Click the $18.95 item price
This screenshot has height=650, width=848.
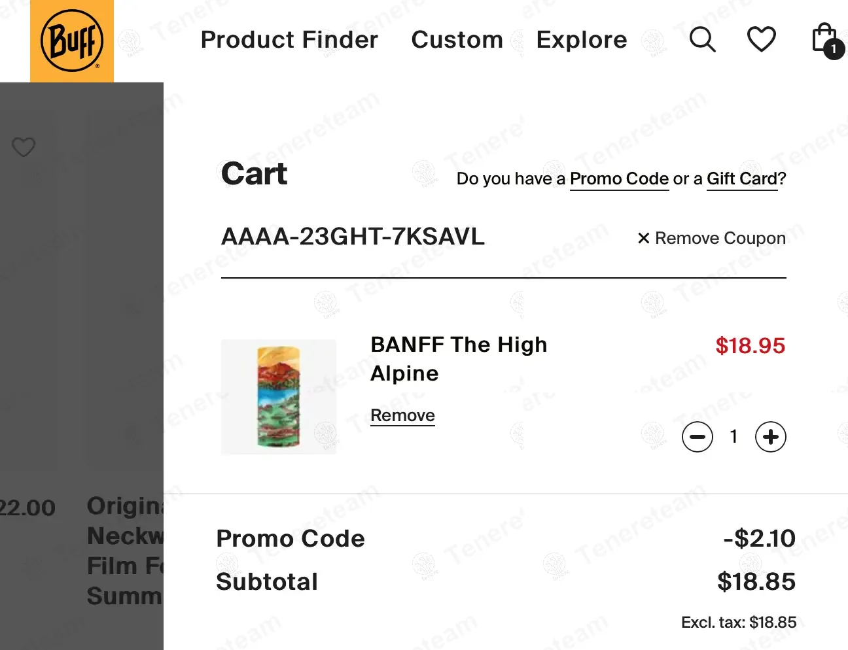coord(750,345)
